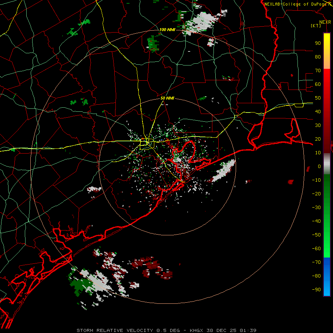The width and height of the screenshot is (333, 333).
Task: Click the -50 value on the velocity scale
Action: pyautogui.click(x=316, y=235)
